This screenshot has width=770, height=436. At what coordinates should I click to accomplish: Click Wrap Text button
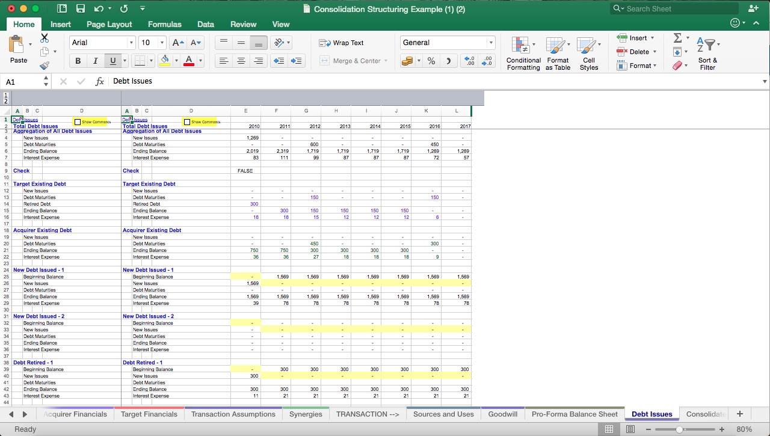(342, 43)
